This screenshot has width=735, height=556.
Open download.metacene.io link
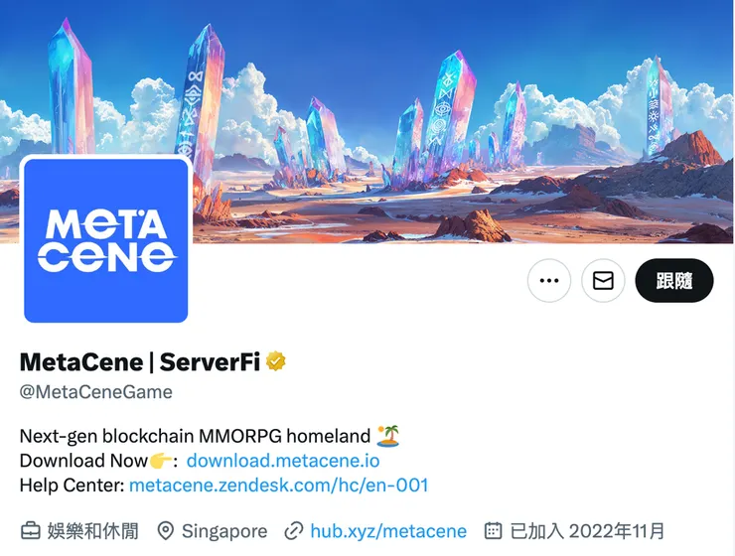pyautogui.click(x=283, y=461)
